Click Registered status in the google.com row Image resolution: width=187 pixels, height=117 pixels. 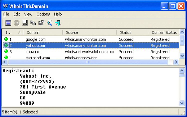pyautogui.click(x=160, y=39)
